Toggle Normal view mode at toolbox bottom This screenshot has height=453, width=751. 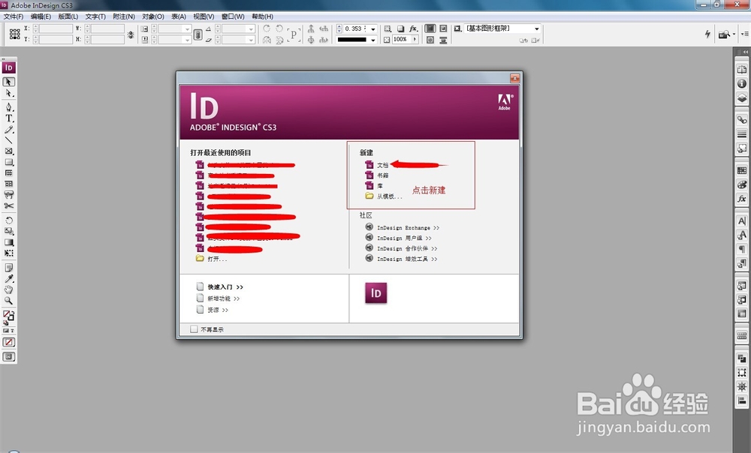8,357
